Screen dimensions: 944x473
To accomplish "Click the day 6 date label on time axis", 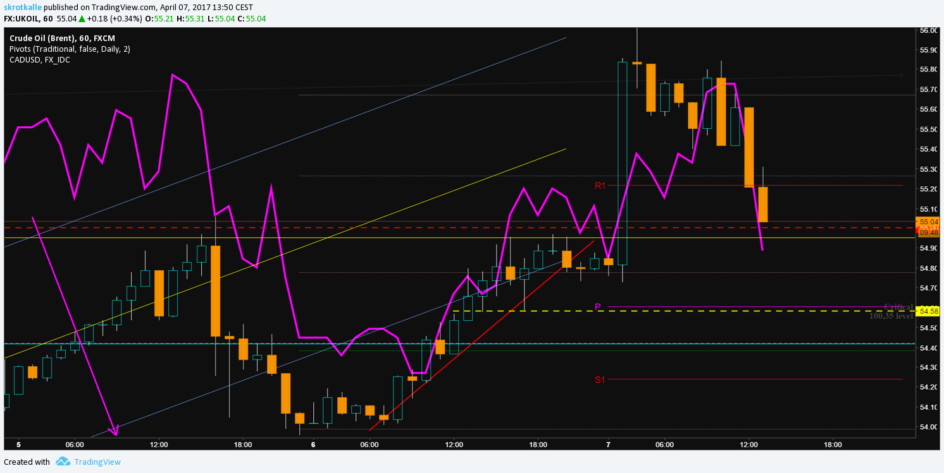I will 313,444.
